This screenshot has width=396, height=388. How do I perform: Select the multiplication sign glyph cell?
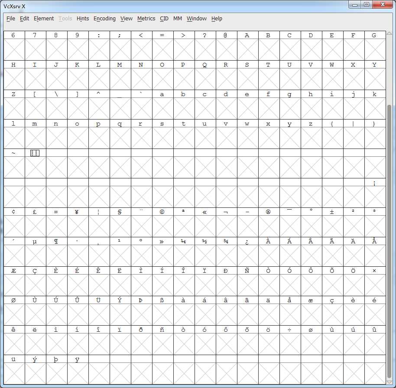click(x=375, y=281)
